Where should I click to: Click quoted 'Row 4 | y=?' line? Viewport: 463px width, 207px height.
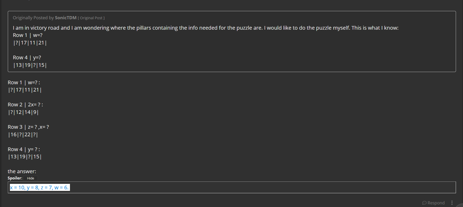pyautogui.click(x=27, y=57)
